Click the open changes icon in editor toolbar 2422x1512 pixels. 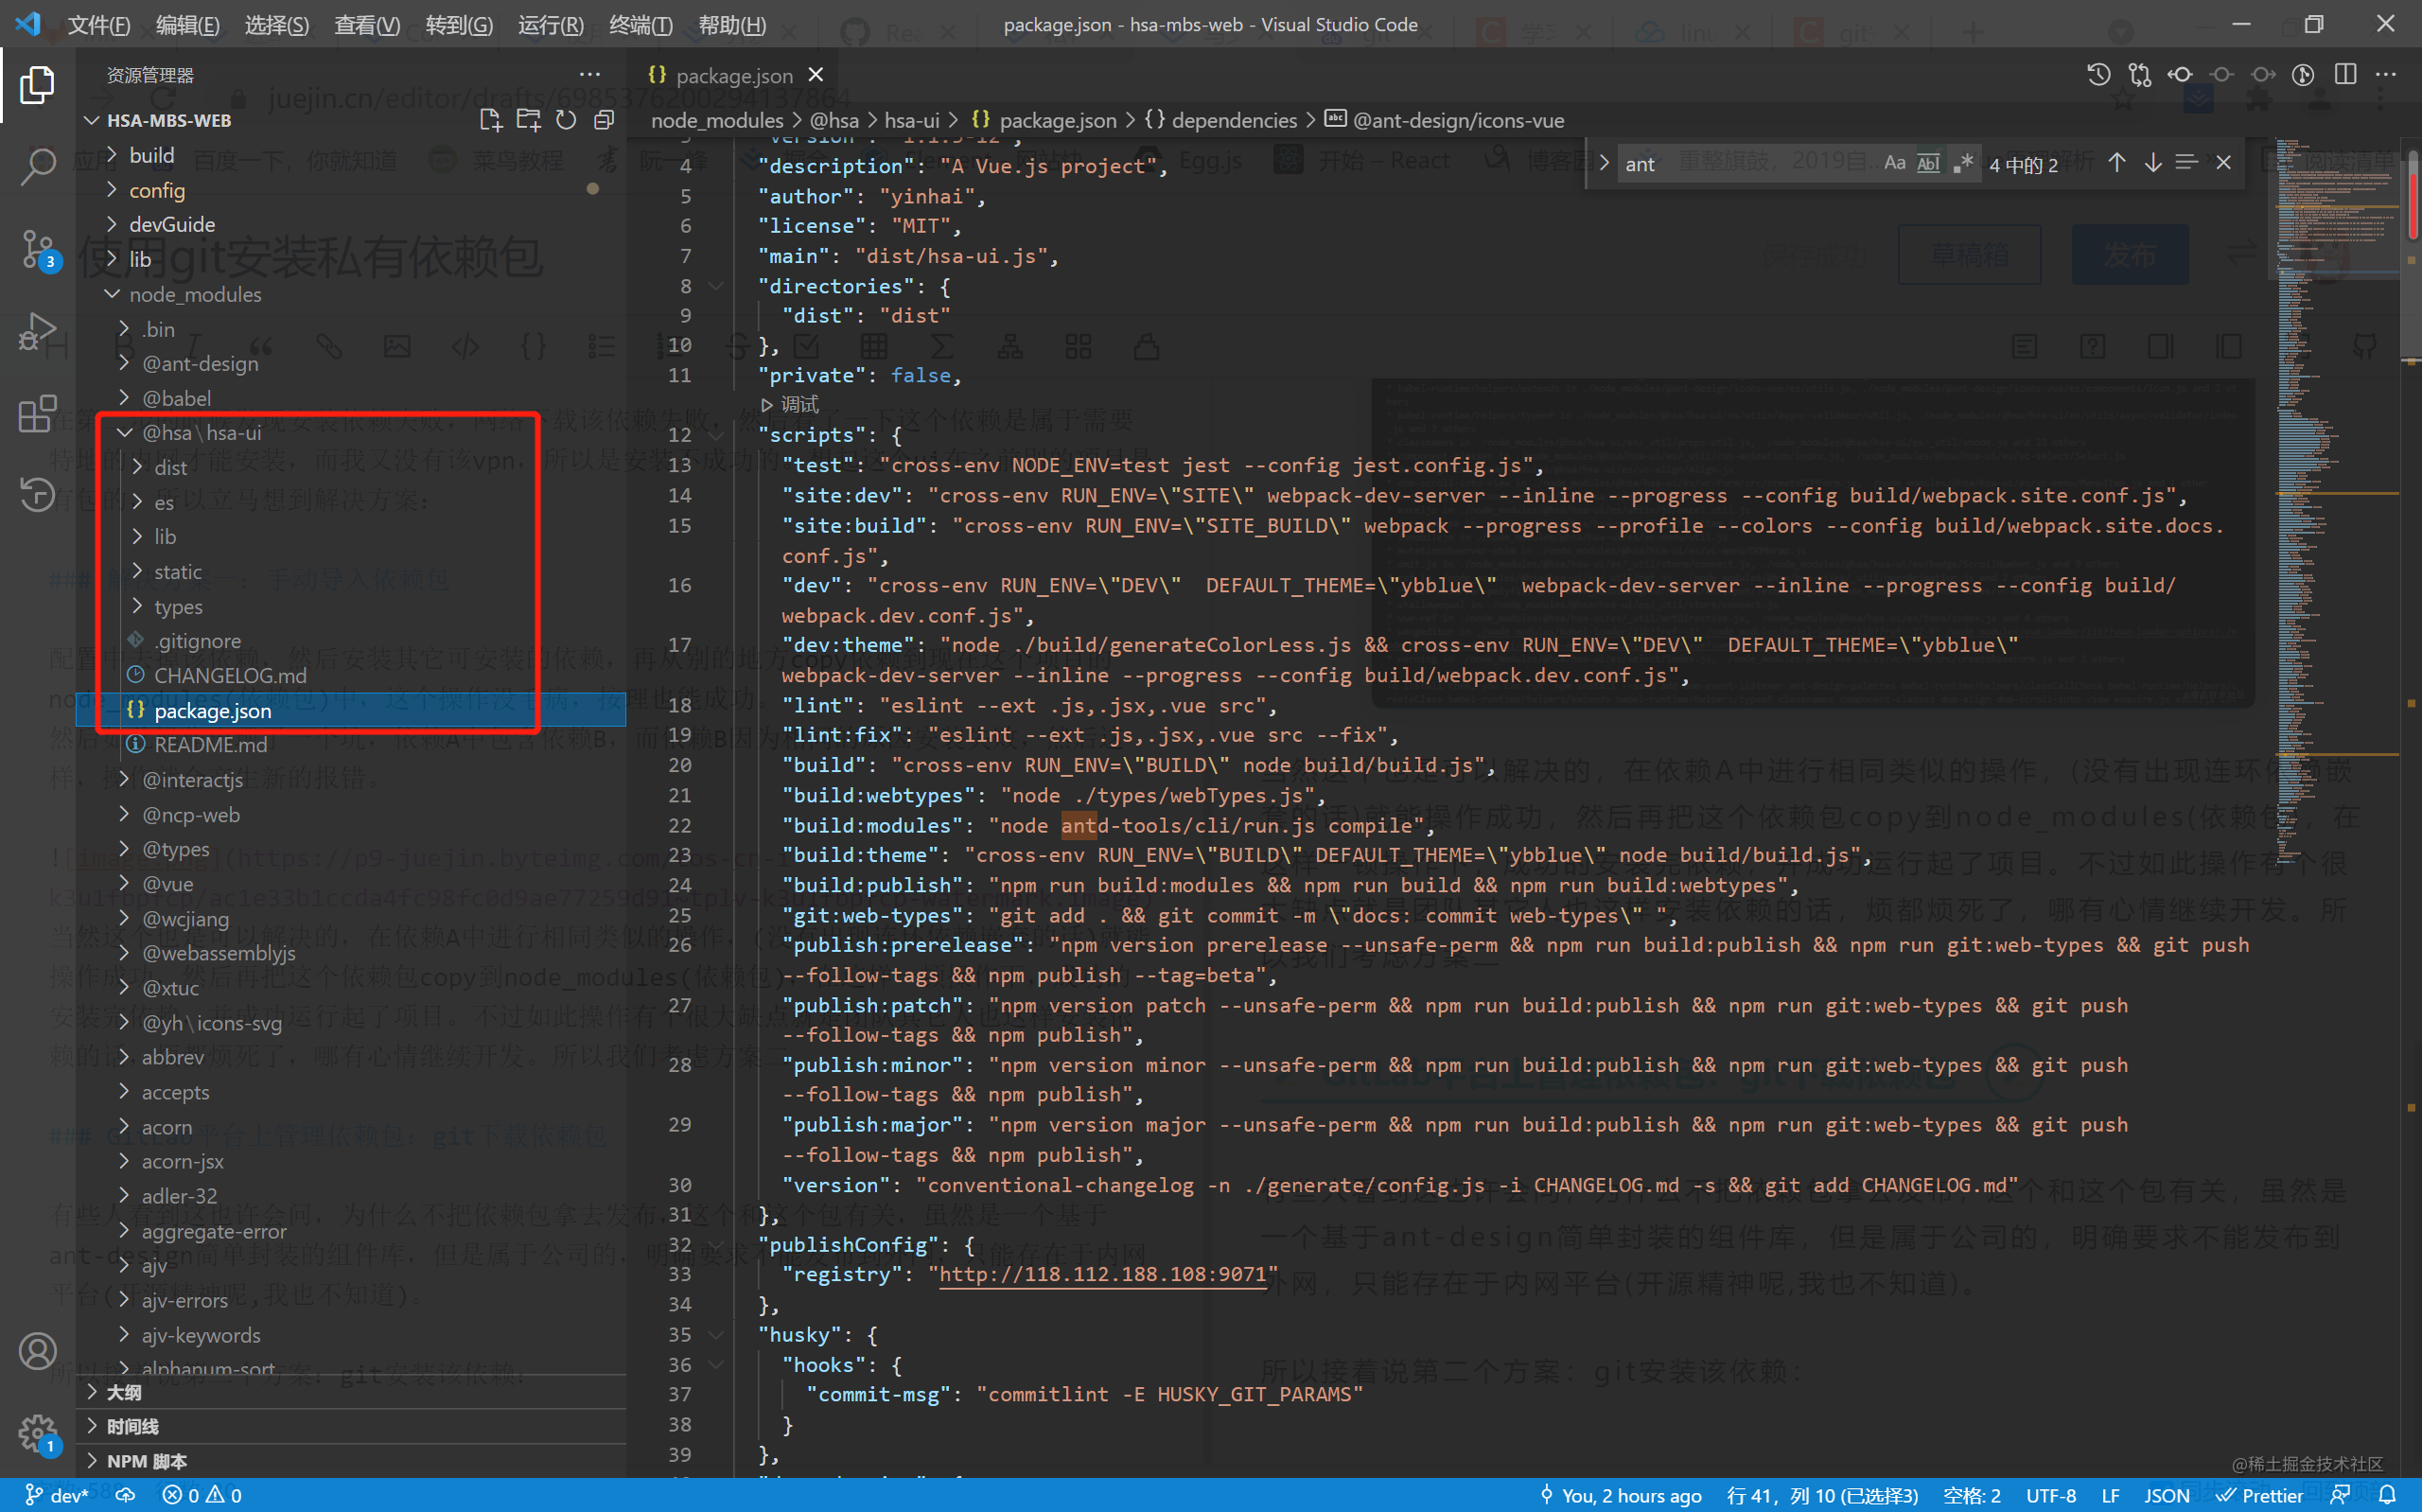point(2139,75)
